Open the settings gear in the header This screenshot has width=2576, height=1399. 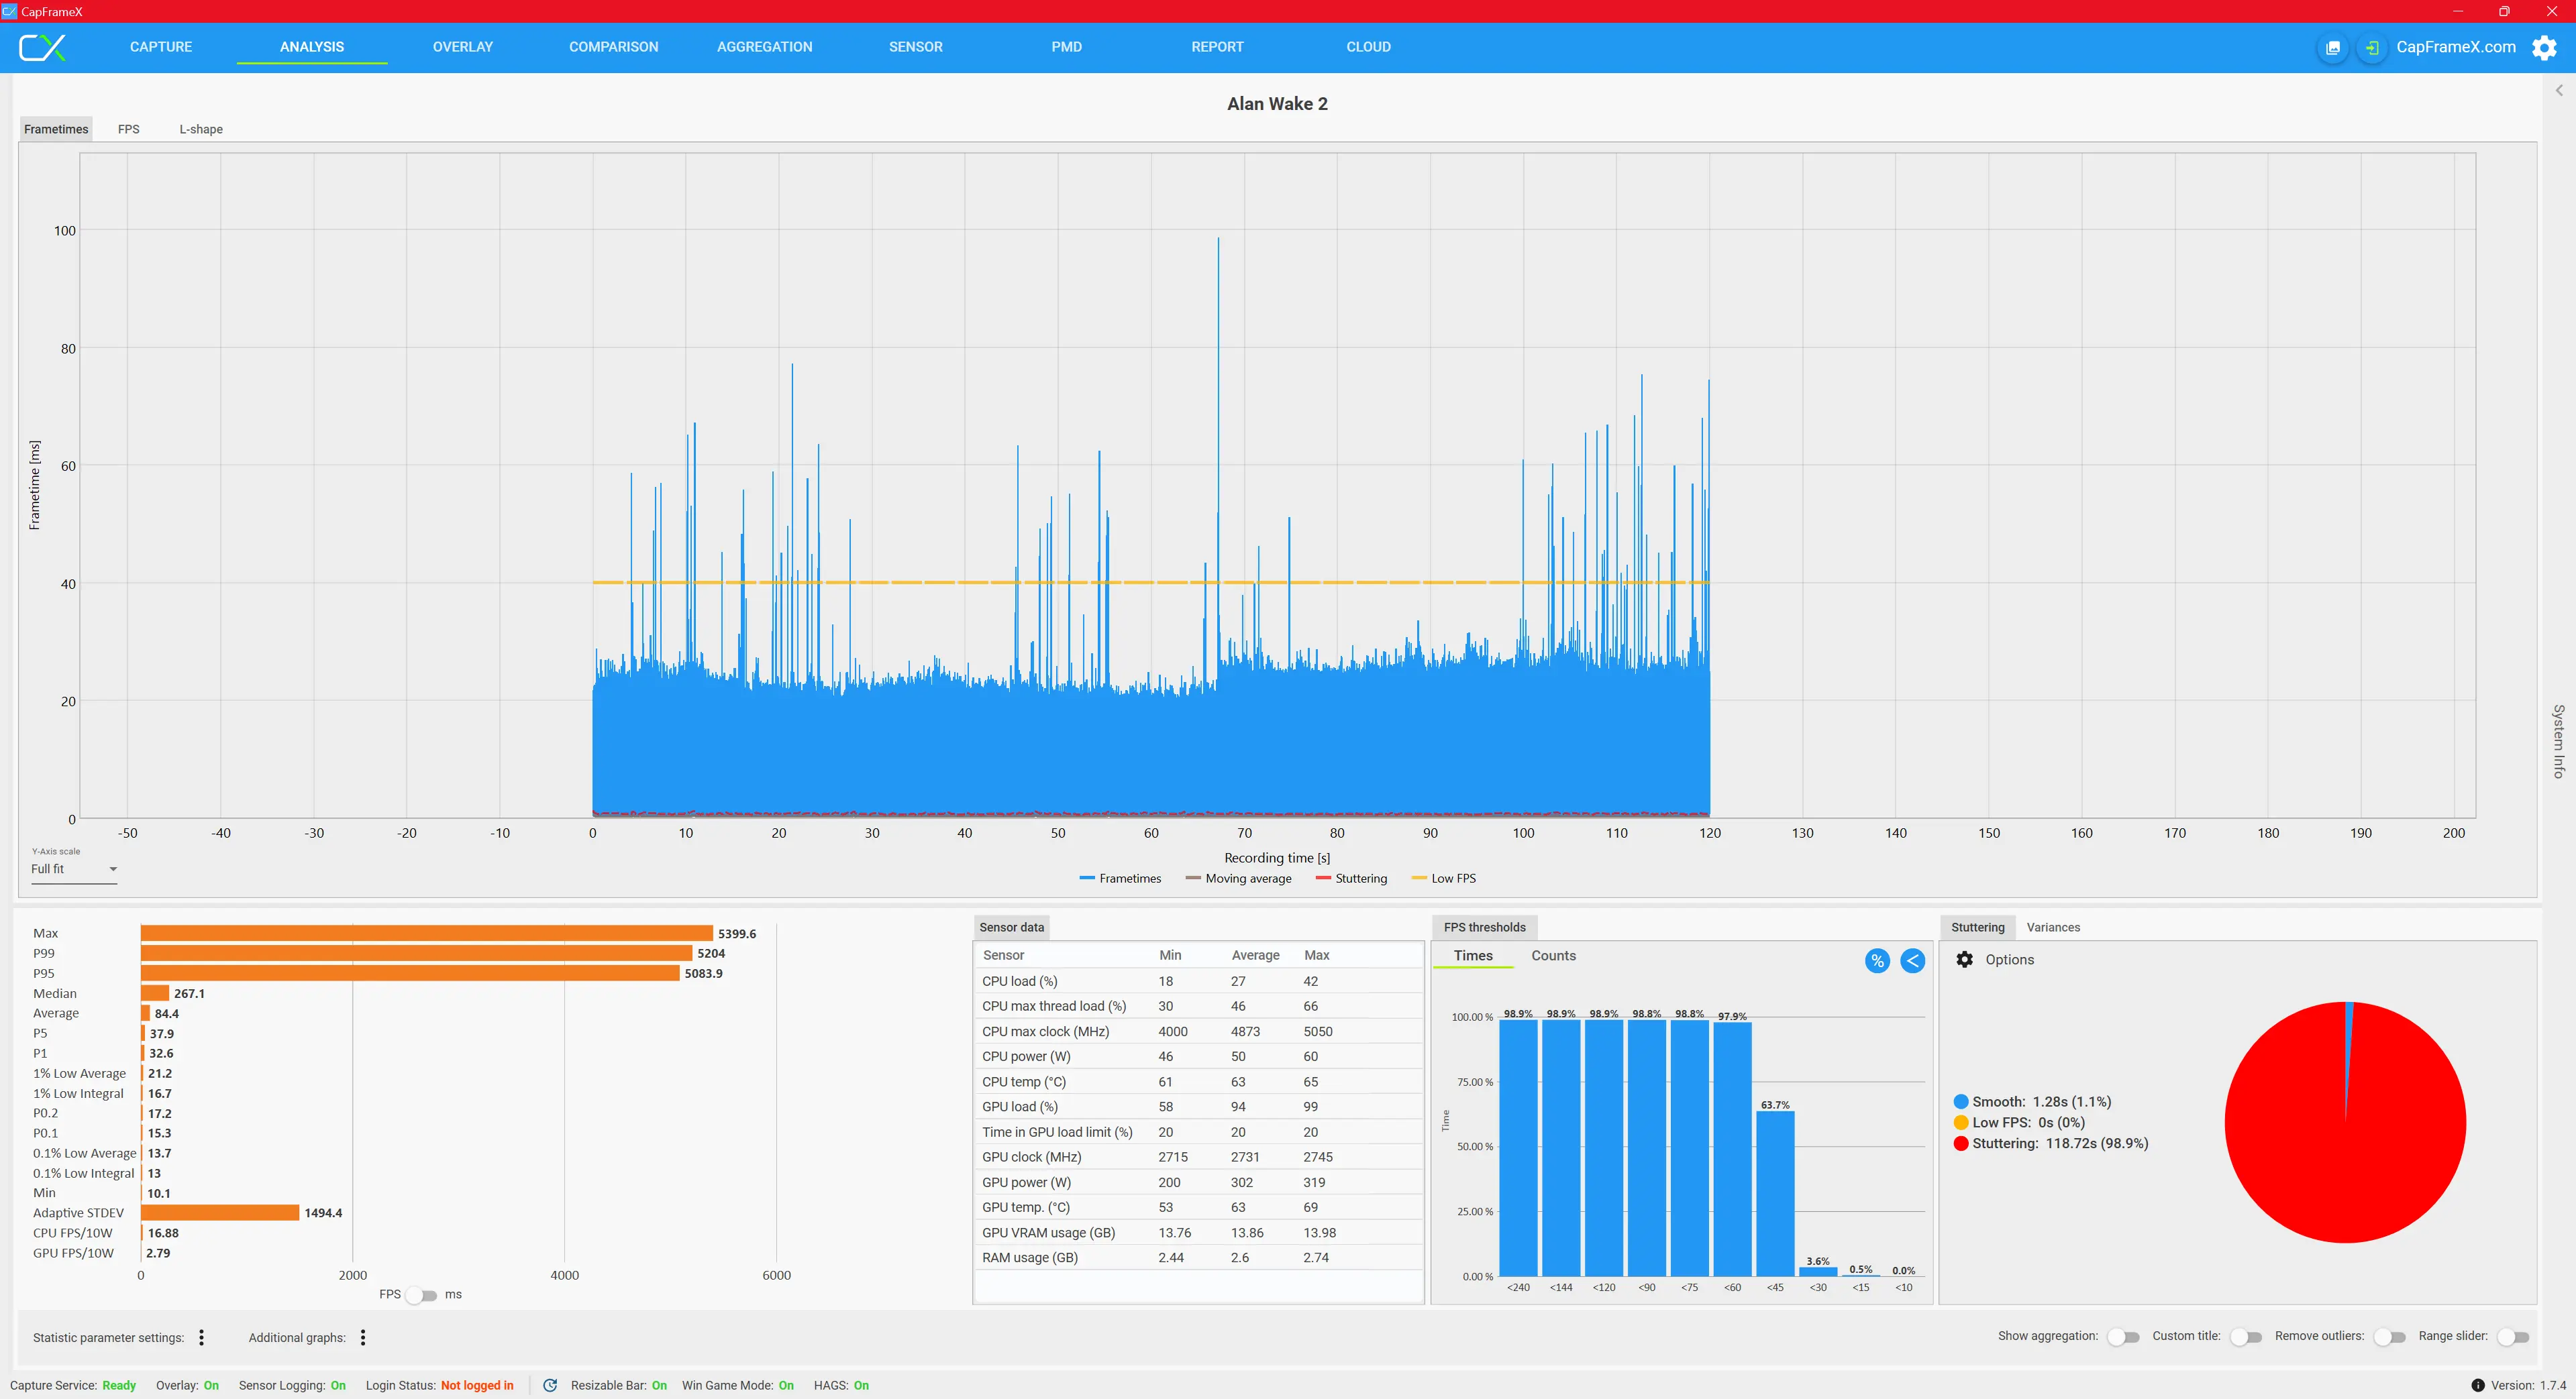[x=2545, y=47]
